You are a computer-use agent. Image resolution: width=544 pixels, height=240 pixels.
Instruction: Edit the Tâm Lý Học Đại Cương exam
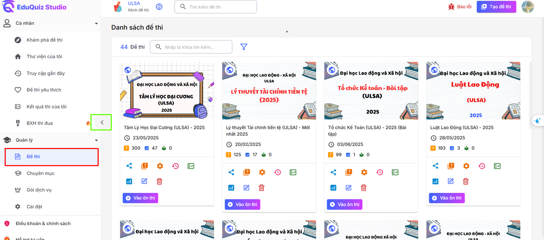pos(144,181)
